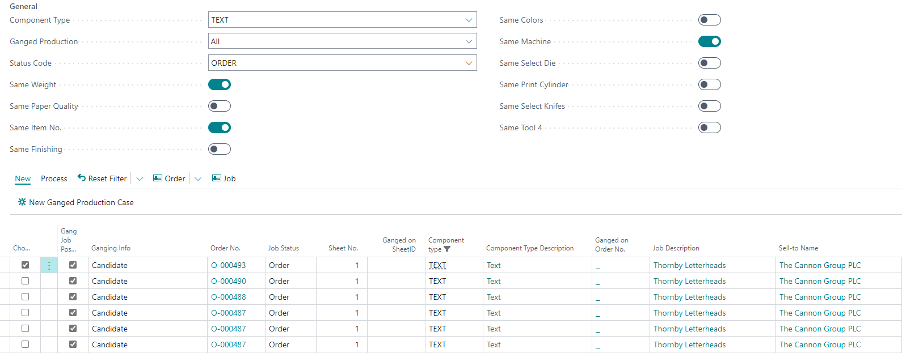The image size is (902, 353).
Task: Enable the Same Paper Quality switch
Action: 220,106
